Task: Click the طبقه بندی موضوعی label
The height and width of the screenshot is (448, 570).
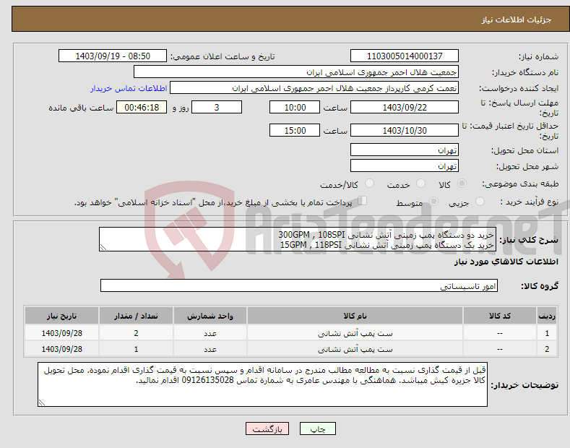Action: [x=520, y=184]
